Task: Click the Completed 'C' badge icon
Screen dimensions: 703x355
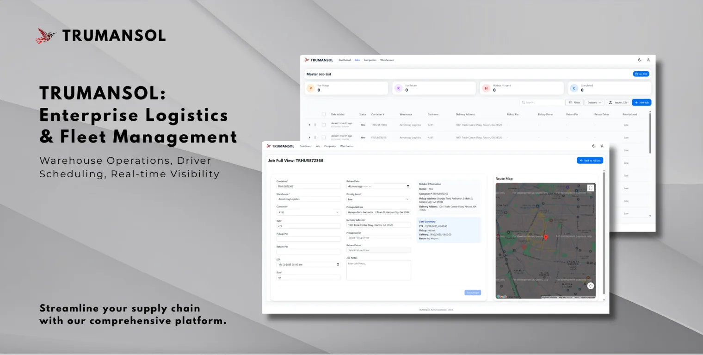Action: point(574,88)
